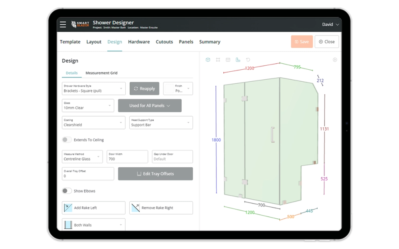Click the rake icon inside Add Rake Left
This screenshot has height=249, width=399.
tap(67, 208)
